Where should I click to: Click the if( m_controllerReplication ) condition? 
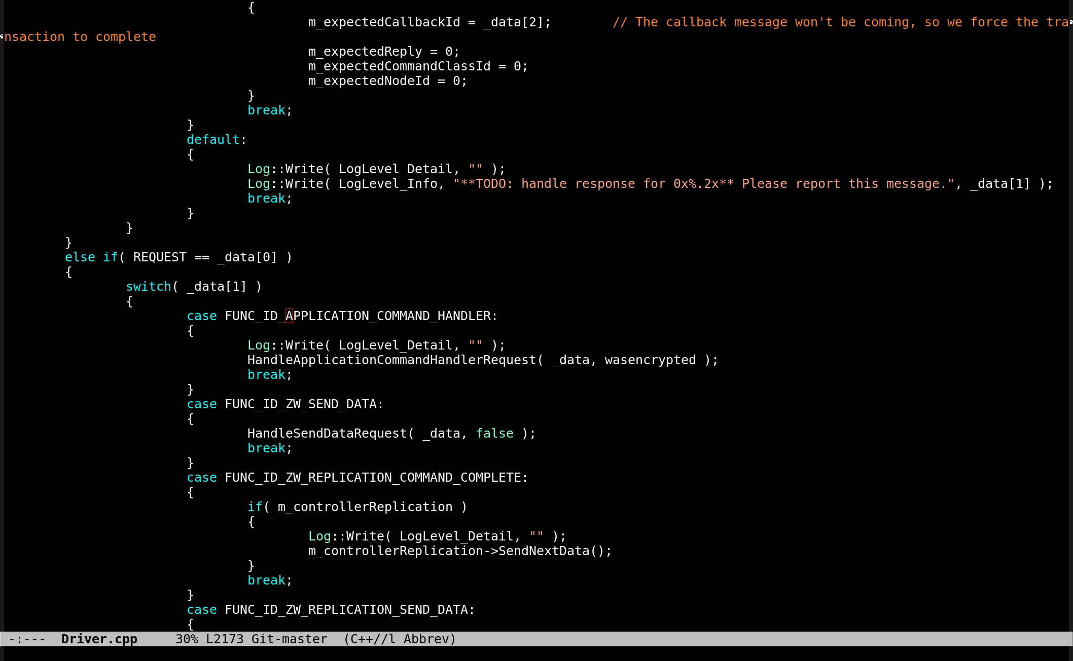pos(357,507)
